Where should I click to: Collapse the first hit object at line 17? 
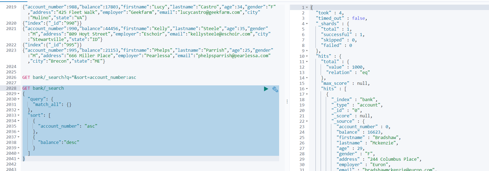(307, 94)
